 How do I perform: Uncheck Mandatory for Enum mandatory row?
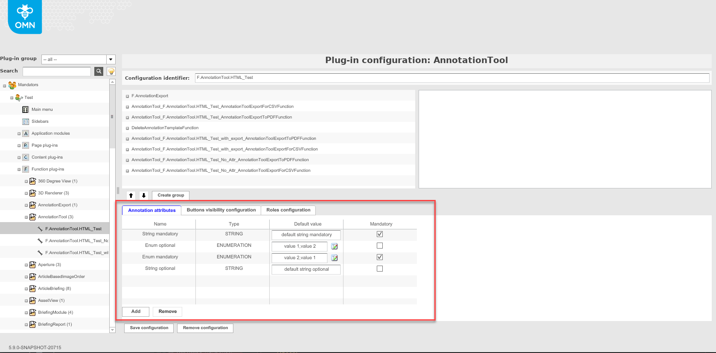point(380,257)
